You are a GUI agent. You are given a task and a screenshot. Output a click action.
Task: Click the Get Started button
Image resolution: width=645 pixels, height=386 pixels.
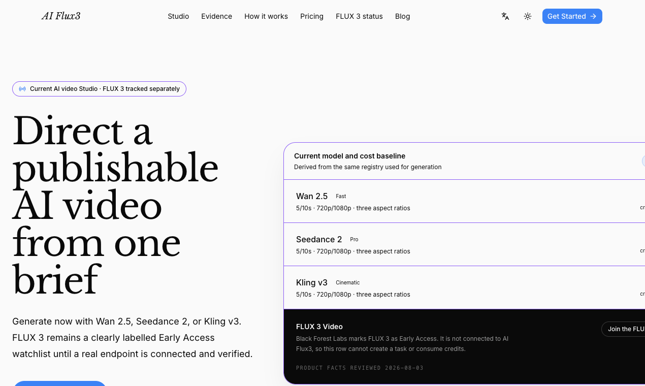coord(572,16)
